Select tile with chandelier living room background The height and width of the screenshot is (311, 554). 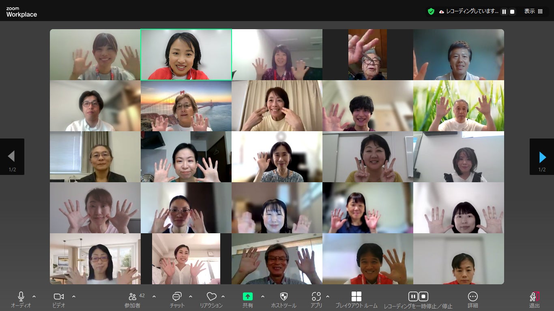click(x=95, y=259)
